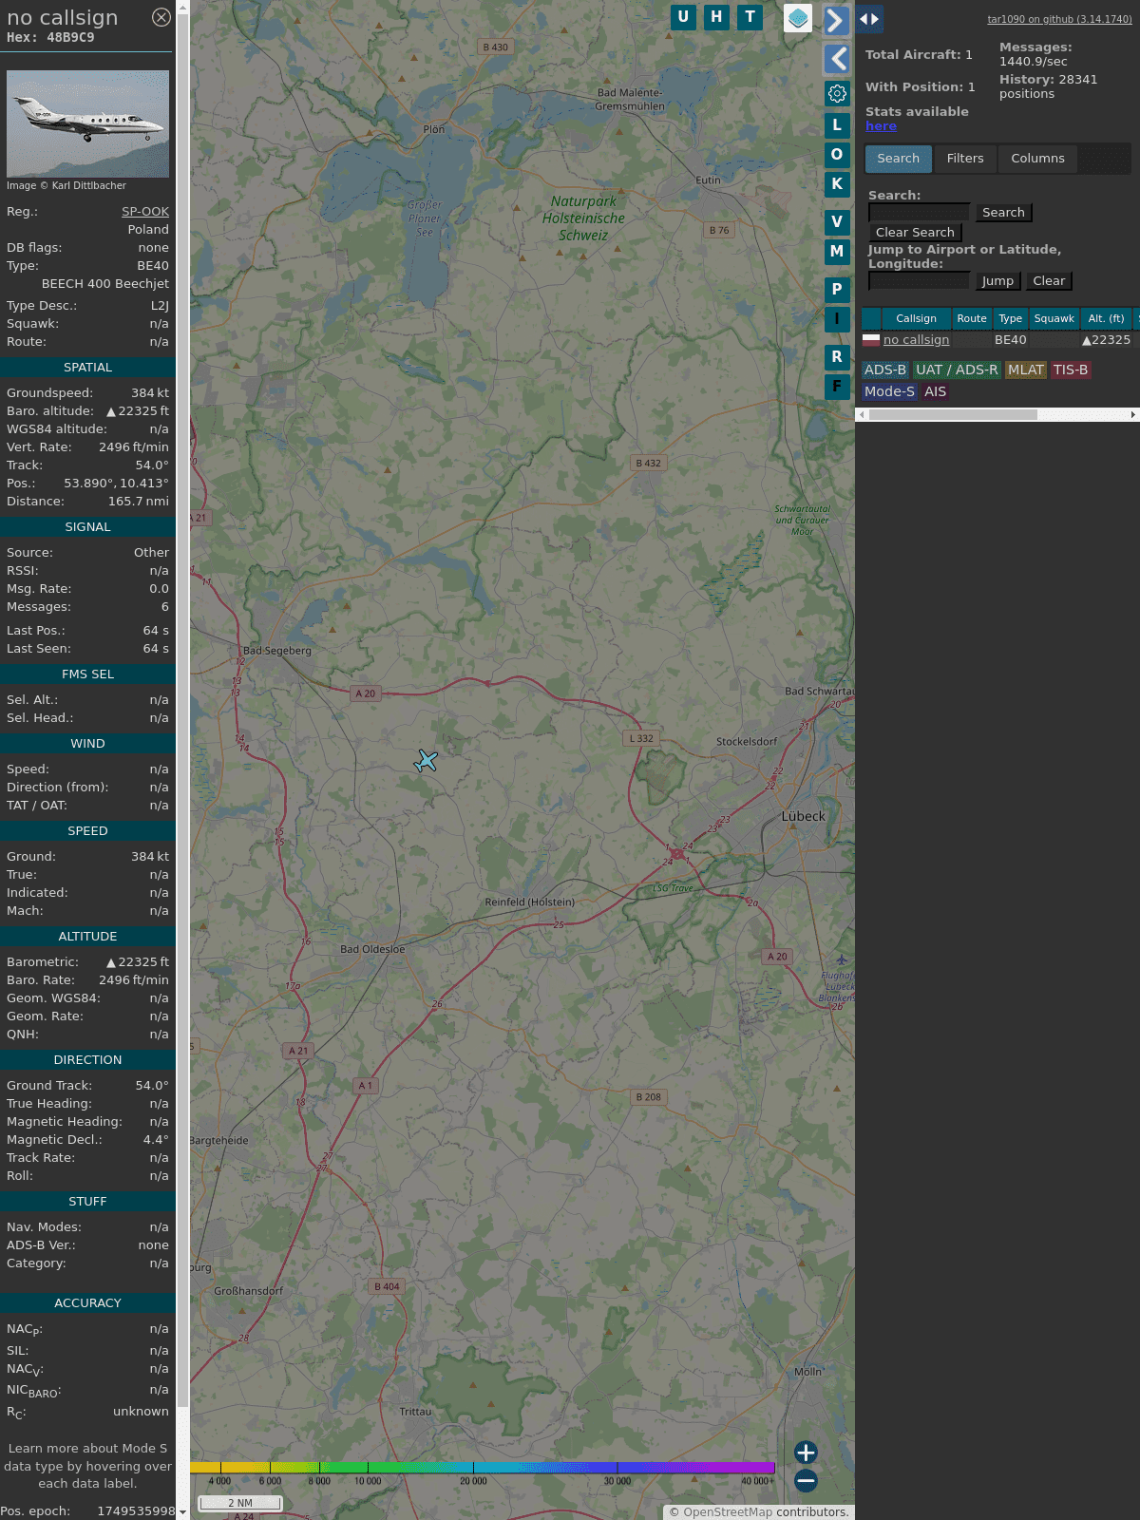Viewport: 1140px width, 1520px height.
Task: Click the right arrow of table scrollbar
Action: coord(1133,415)
